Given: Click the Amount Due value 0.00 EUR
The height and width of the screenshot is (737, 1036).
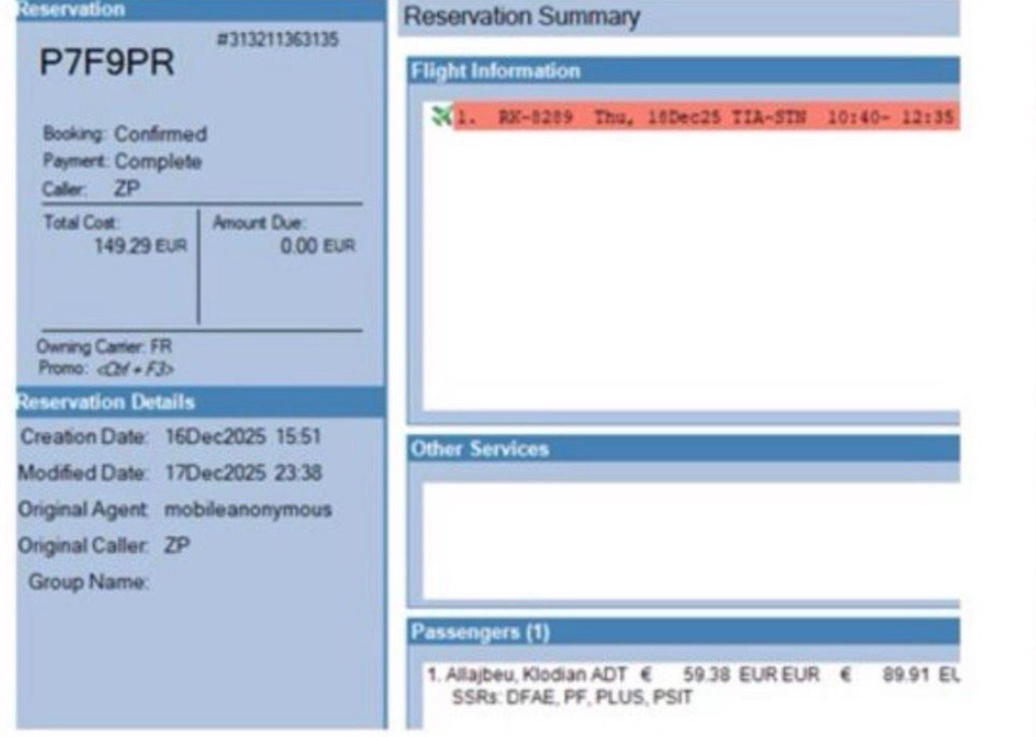Looking at the screenshot, I should pyautogui.click(x=317, y=246).
